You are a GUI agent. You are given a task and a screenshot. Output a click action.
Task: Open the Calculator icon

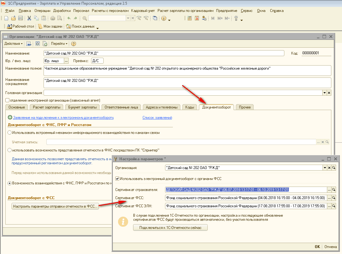[189, 19]
